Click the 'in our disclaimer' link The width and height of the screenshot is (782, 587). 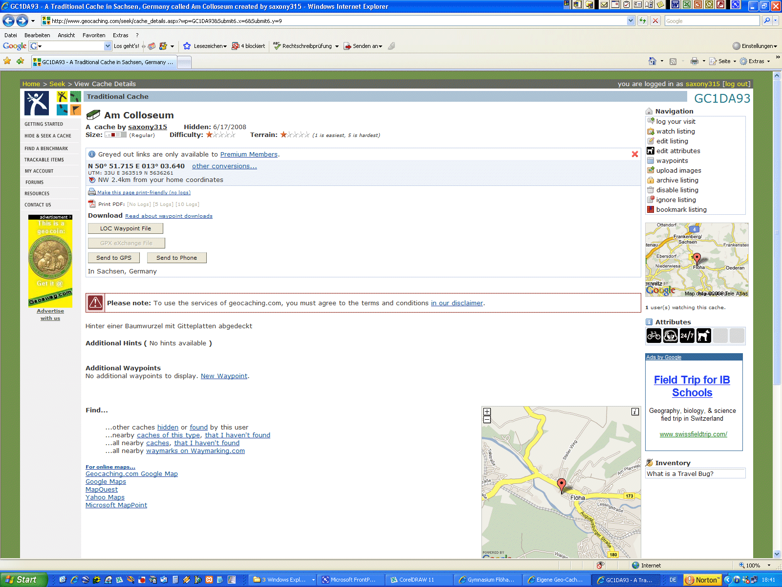point(457,303)
